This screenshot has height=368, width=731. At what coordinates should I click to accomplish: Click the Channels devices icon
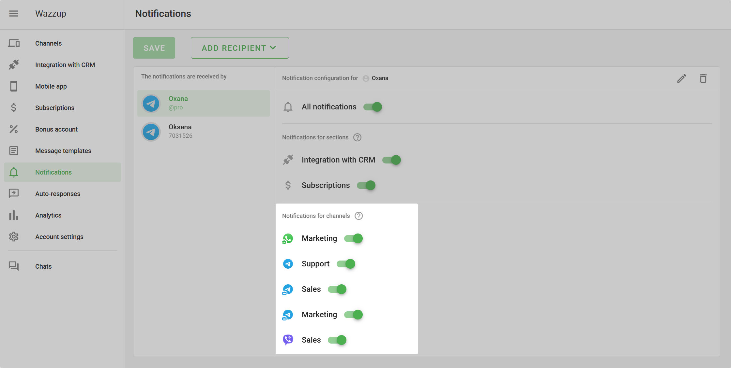click(x=14, y=43)
